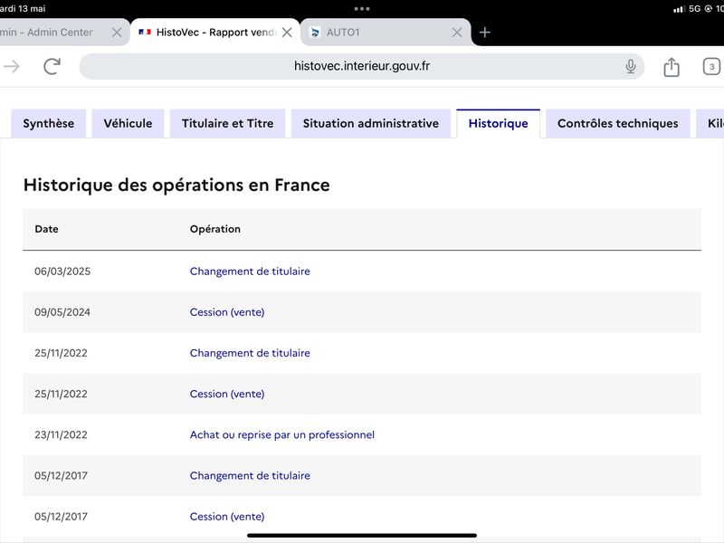The width and height of the screenshot is (724, 543).
Task: Select the 09/05/2024 date cell
Action: click(62, 312)
